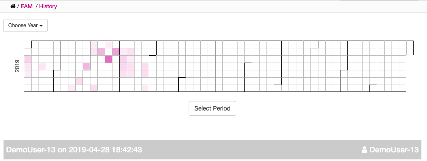Screen dimensions: 427x161
Task: Open the EAM breadcrumb link
Action: click(26, 6)
